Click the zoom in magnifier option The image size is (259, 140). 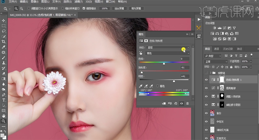point(16,8)
